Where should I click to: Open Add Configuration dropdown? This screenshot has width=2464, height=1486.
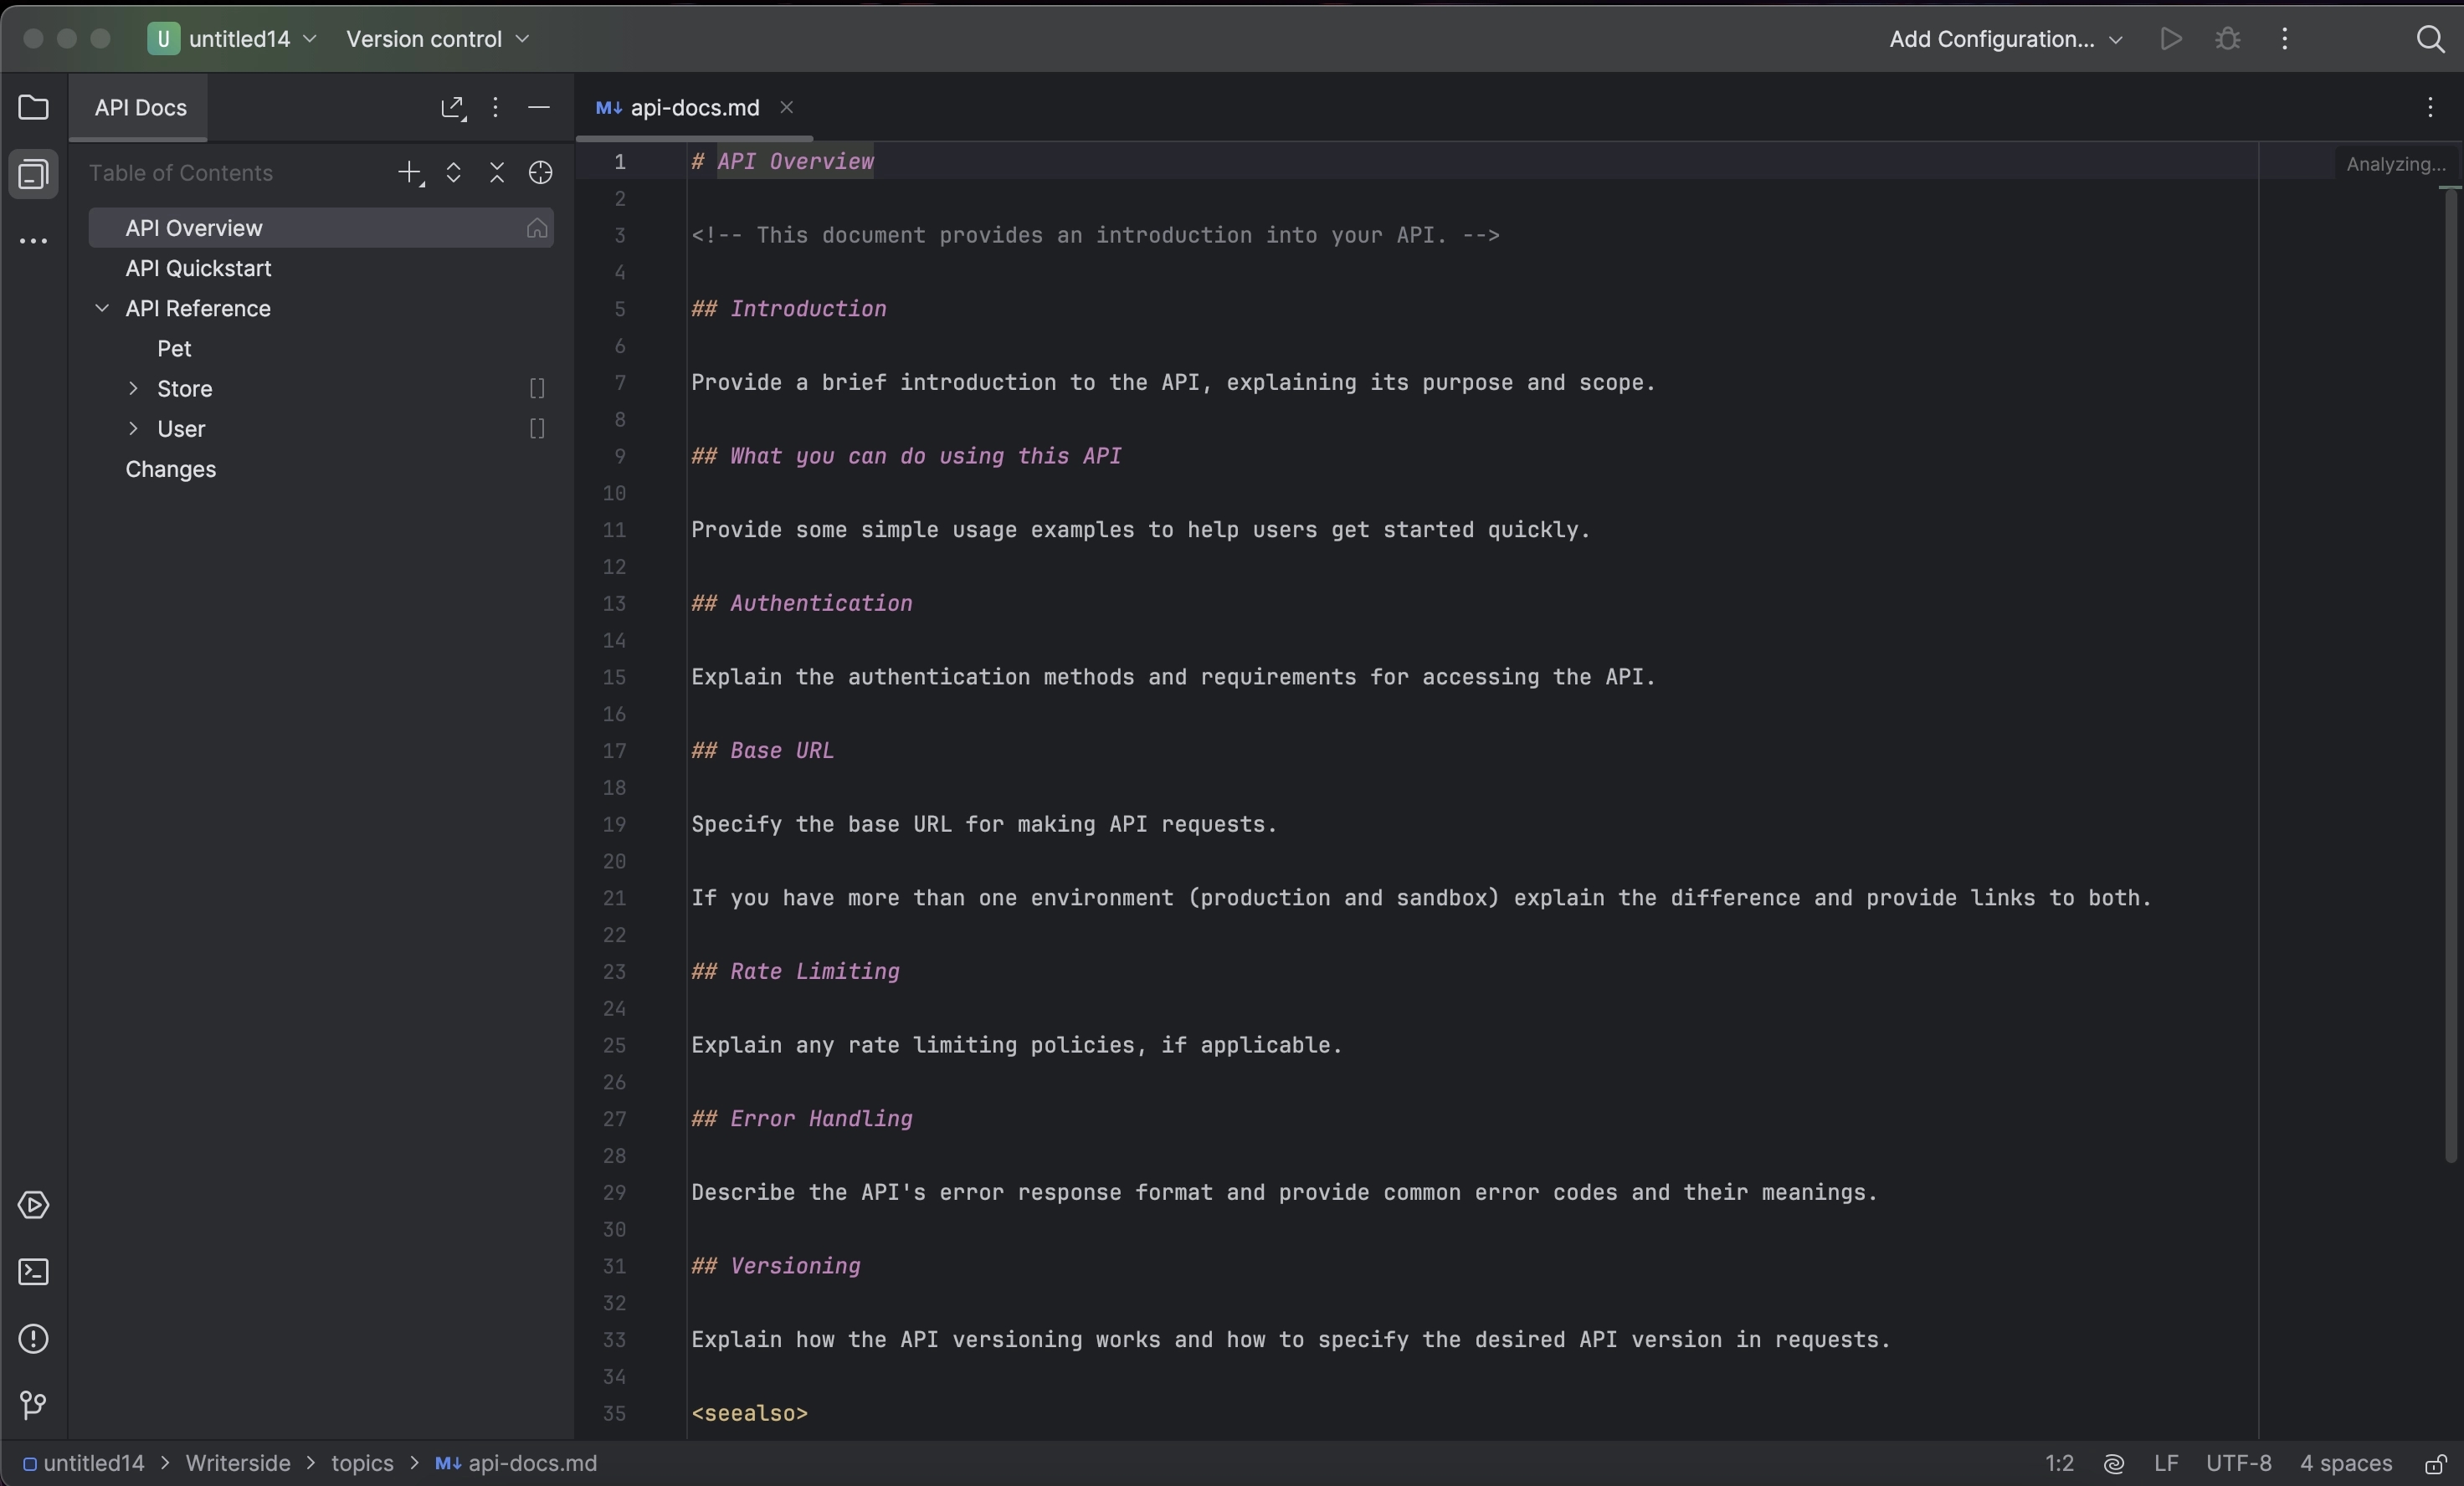[2006, 39]
